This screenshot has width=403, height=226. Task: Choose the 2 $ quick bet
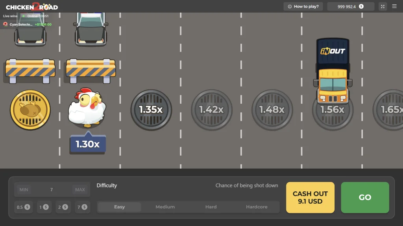click(x=63, y=207)
